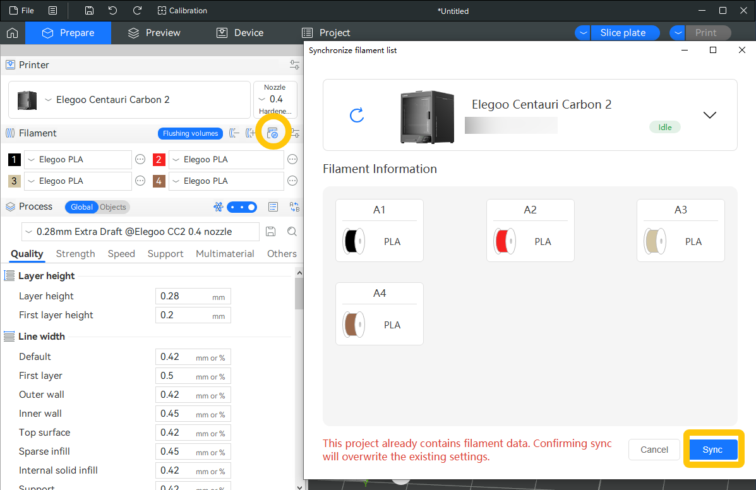Switch to the Preview tab
Viewport: 756px width, 490px height.
coord(154,33)
